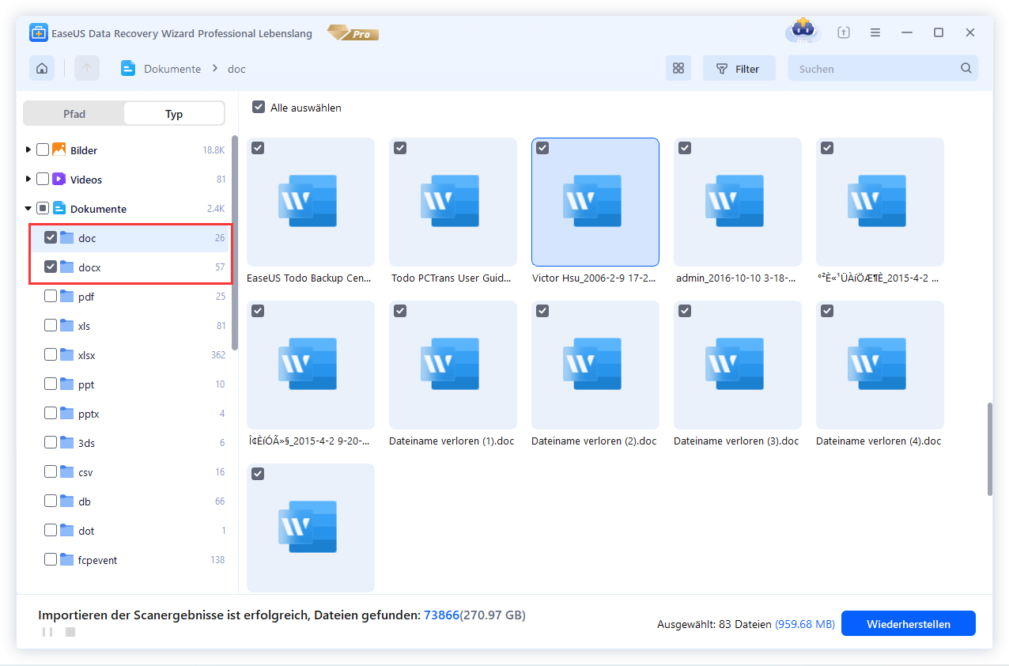Select the dot folder row
Image resolution: width=1009 pixels, height=666 pixels.
[x=130, y=531]
